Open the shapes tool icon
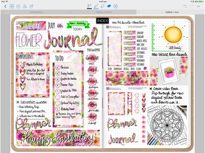Screen dimensions: 205x153 pos(25,6)
